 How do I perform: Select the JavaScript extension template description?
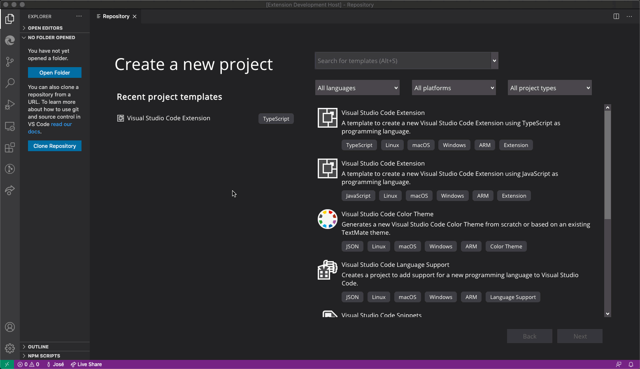pyautogui.click(x=450, y=178)
